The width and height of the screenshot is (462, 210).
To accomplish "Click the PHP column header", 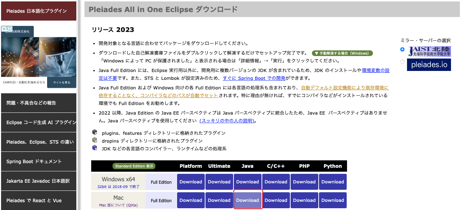I will click(304, 166).
